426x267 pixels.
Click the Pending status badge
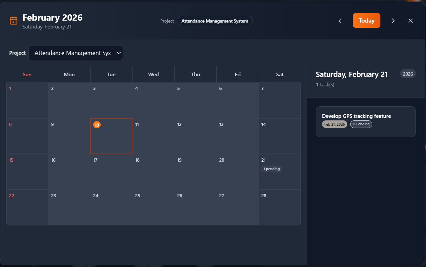361,124
